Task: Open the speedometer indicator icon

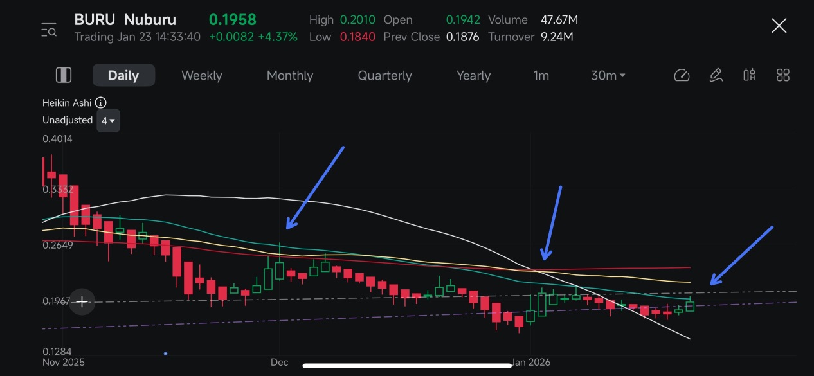Action: 682,75
